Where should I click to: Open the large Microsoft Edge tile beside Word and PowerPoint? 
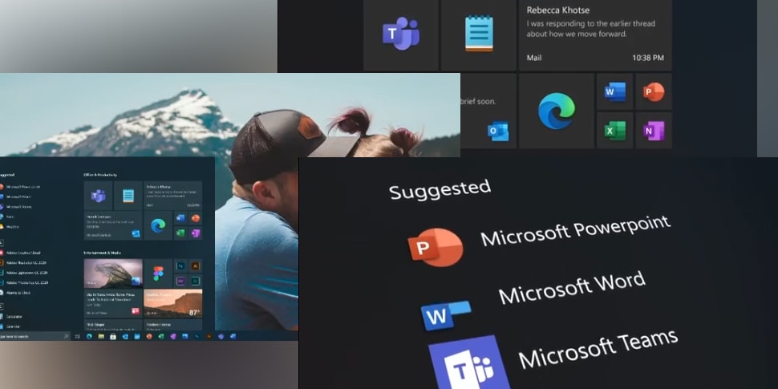pos(556,111)
